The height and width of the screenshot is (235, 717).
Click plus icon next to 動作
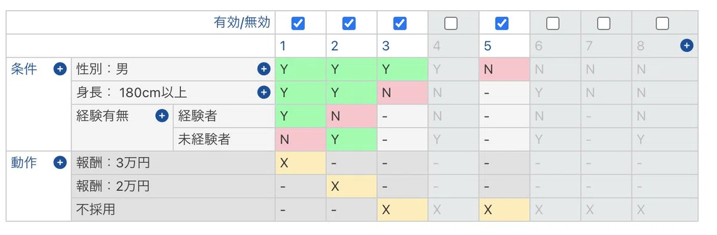coord(60,162)
